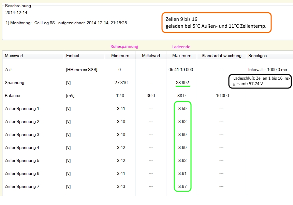Select the Balance row label
The image size is (293, 205).
coord(12,96)
